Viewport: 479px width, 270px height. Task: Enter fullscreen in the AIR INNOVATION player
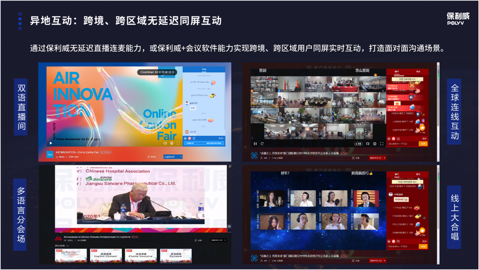(x=178, y=143)
